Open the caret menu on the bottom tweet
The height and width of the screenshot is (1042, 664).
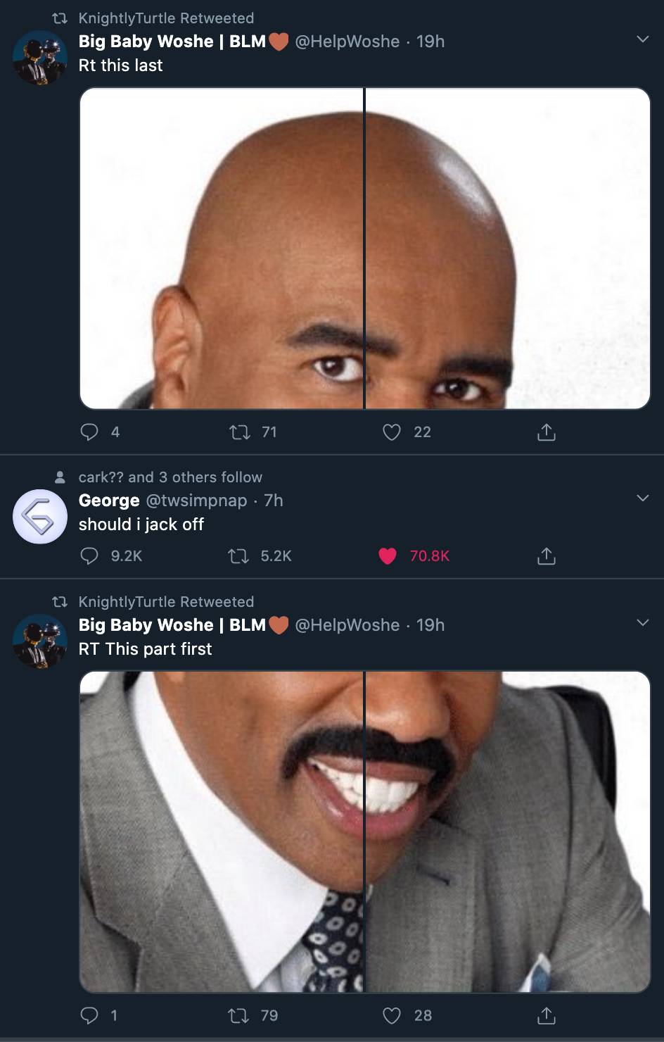coord(641,622)
